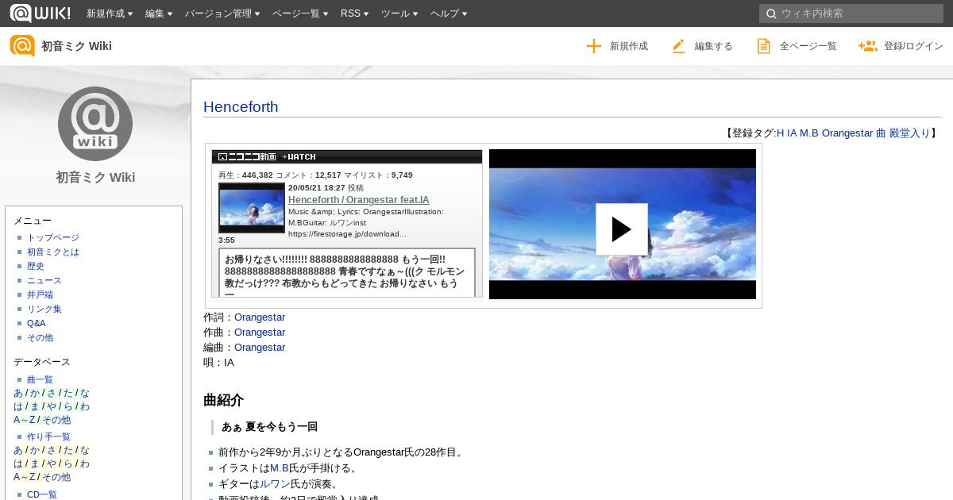Viewport: 953px width, 500px height.
Task: Select the 曲 tag link
Action: [x=881, y=133]
